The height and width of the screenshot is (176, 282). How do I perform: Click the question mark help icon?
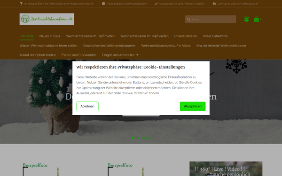click(21, 4)
